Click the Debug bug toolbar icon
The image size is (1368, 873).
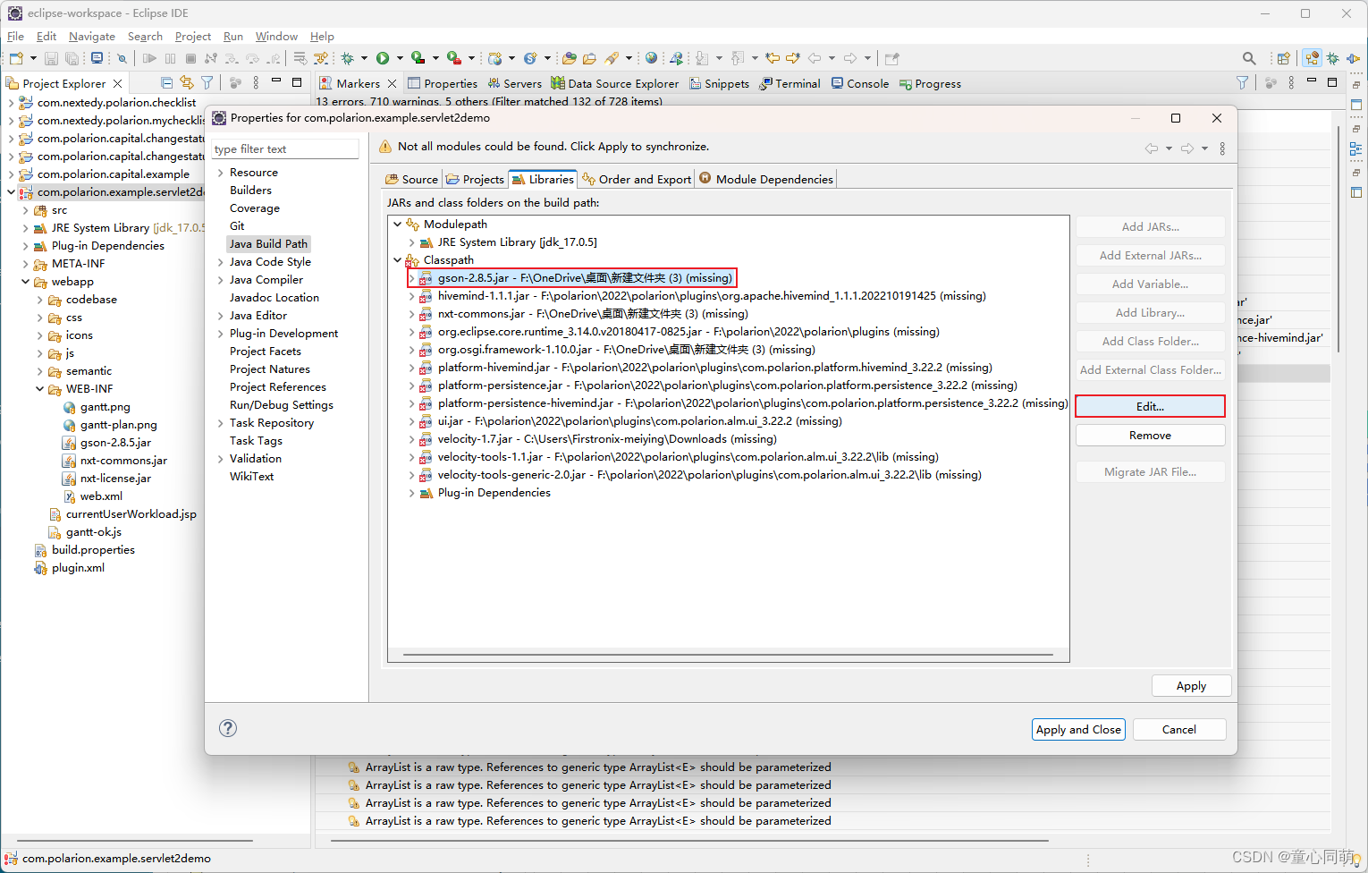[347, 58]
